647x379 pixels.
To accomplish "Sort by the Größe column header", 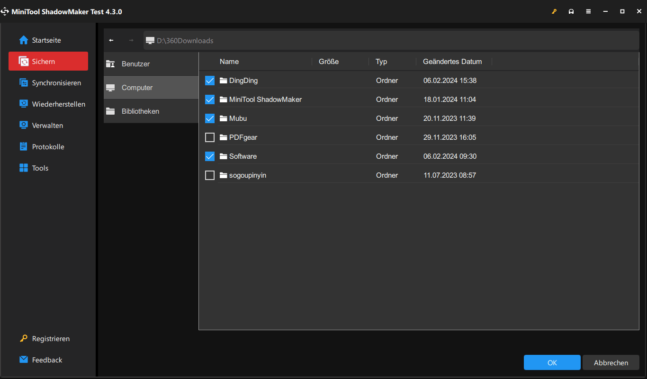I will [x=329, y=62].
